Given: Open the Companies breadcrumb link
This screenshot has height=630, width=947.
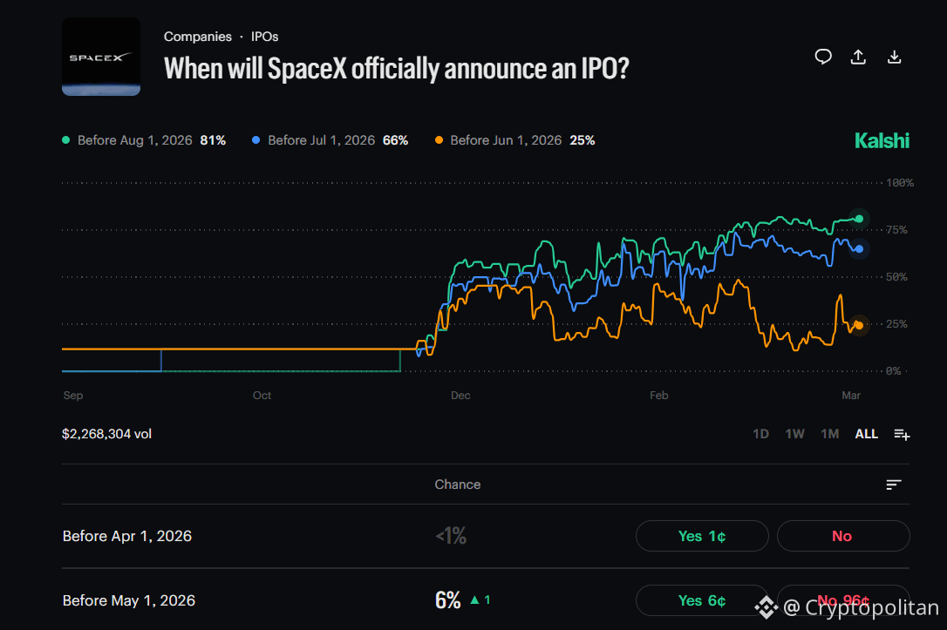Looking at the screenshot, I should tap(198, 37).
